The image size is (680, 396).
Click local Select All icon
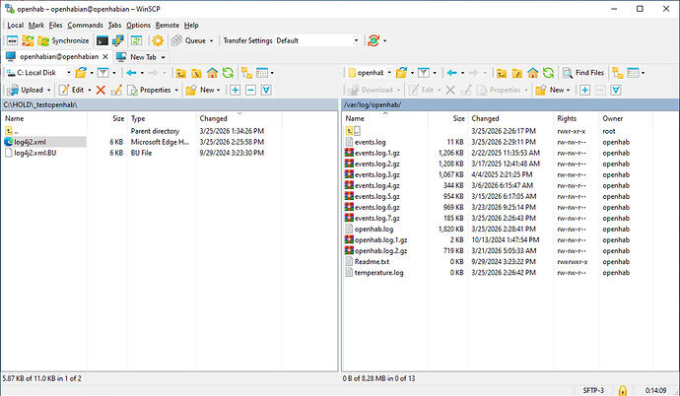[266, 90]
